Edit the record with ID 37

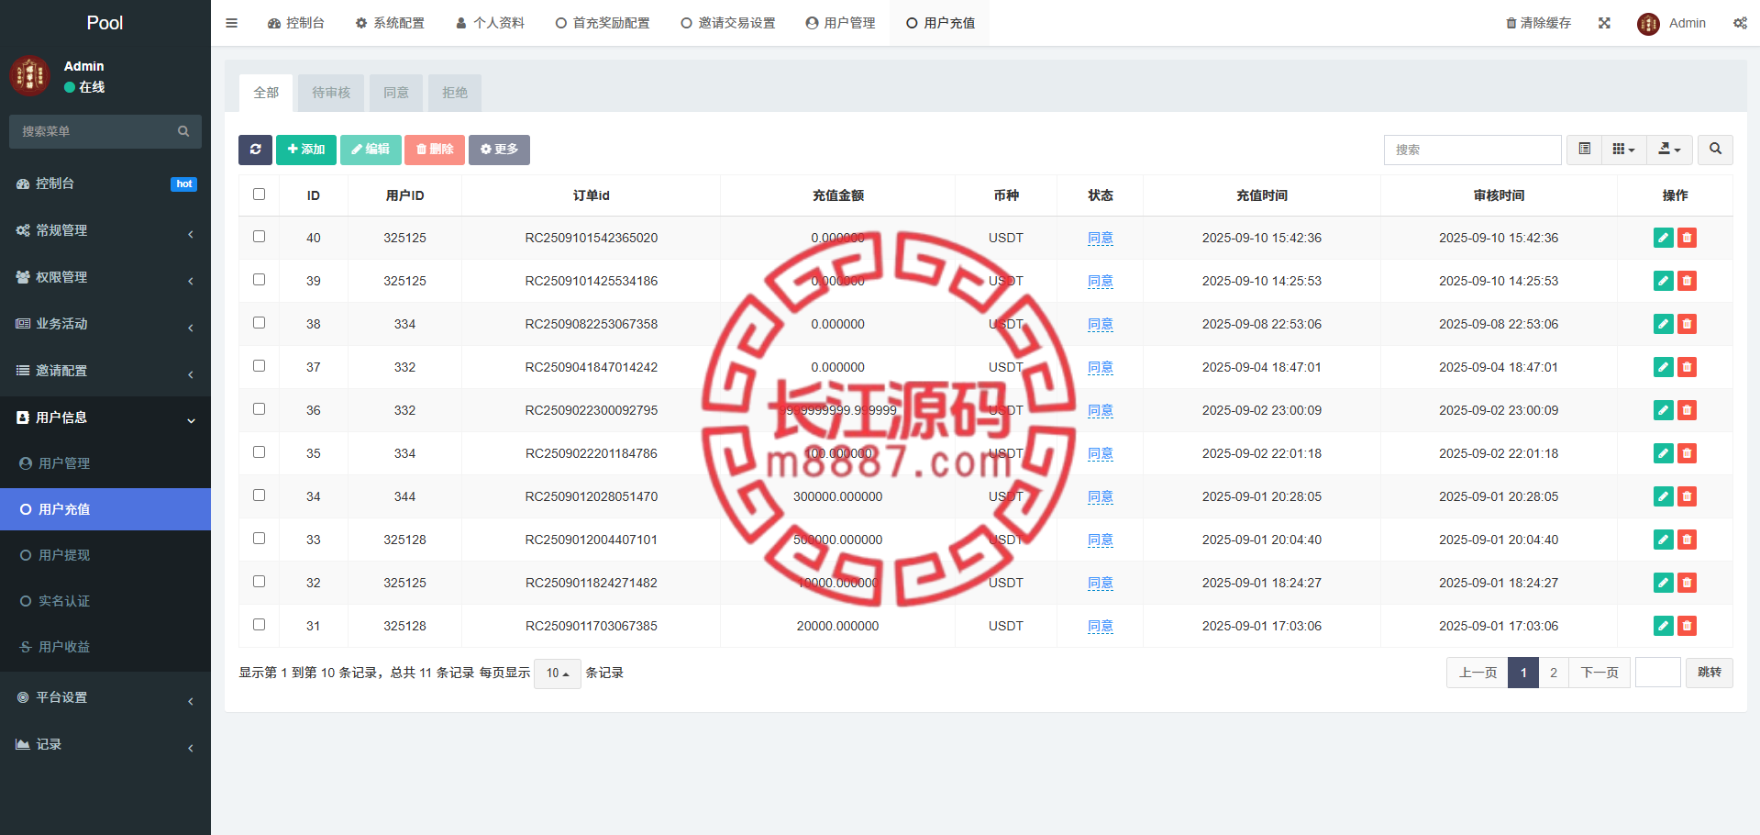1664,367
